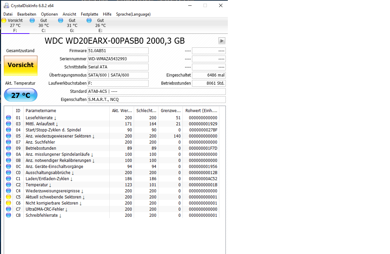Open the Optionen menu
Image resolution: width=390 pixels, height=254 pixels.
[49, 14]
